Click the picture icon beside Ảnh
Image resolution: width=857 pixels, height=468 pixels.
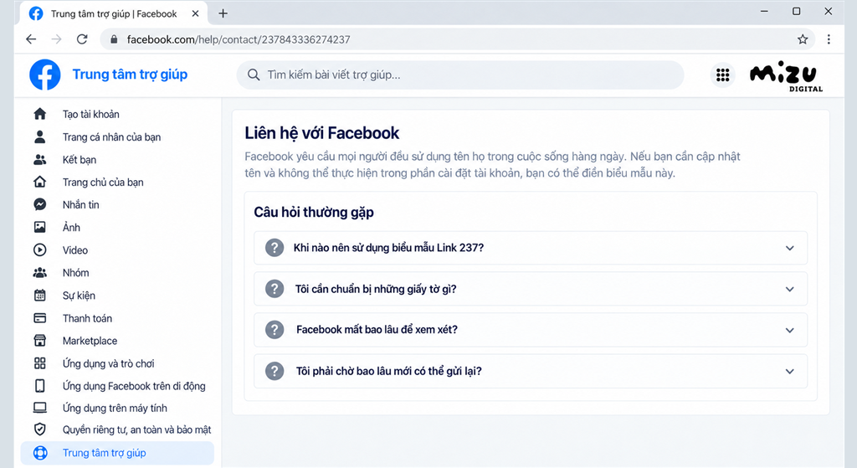(40, 227)
